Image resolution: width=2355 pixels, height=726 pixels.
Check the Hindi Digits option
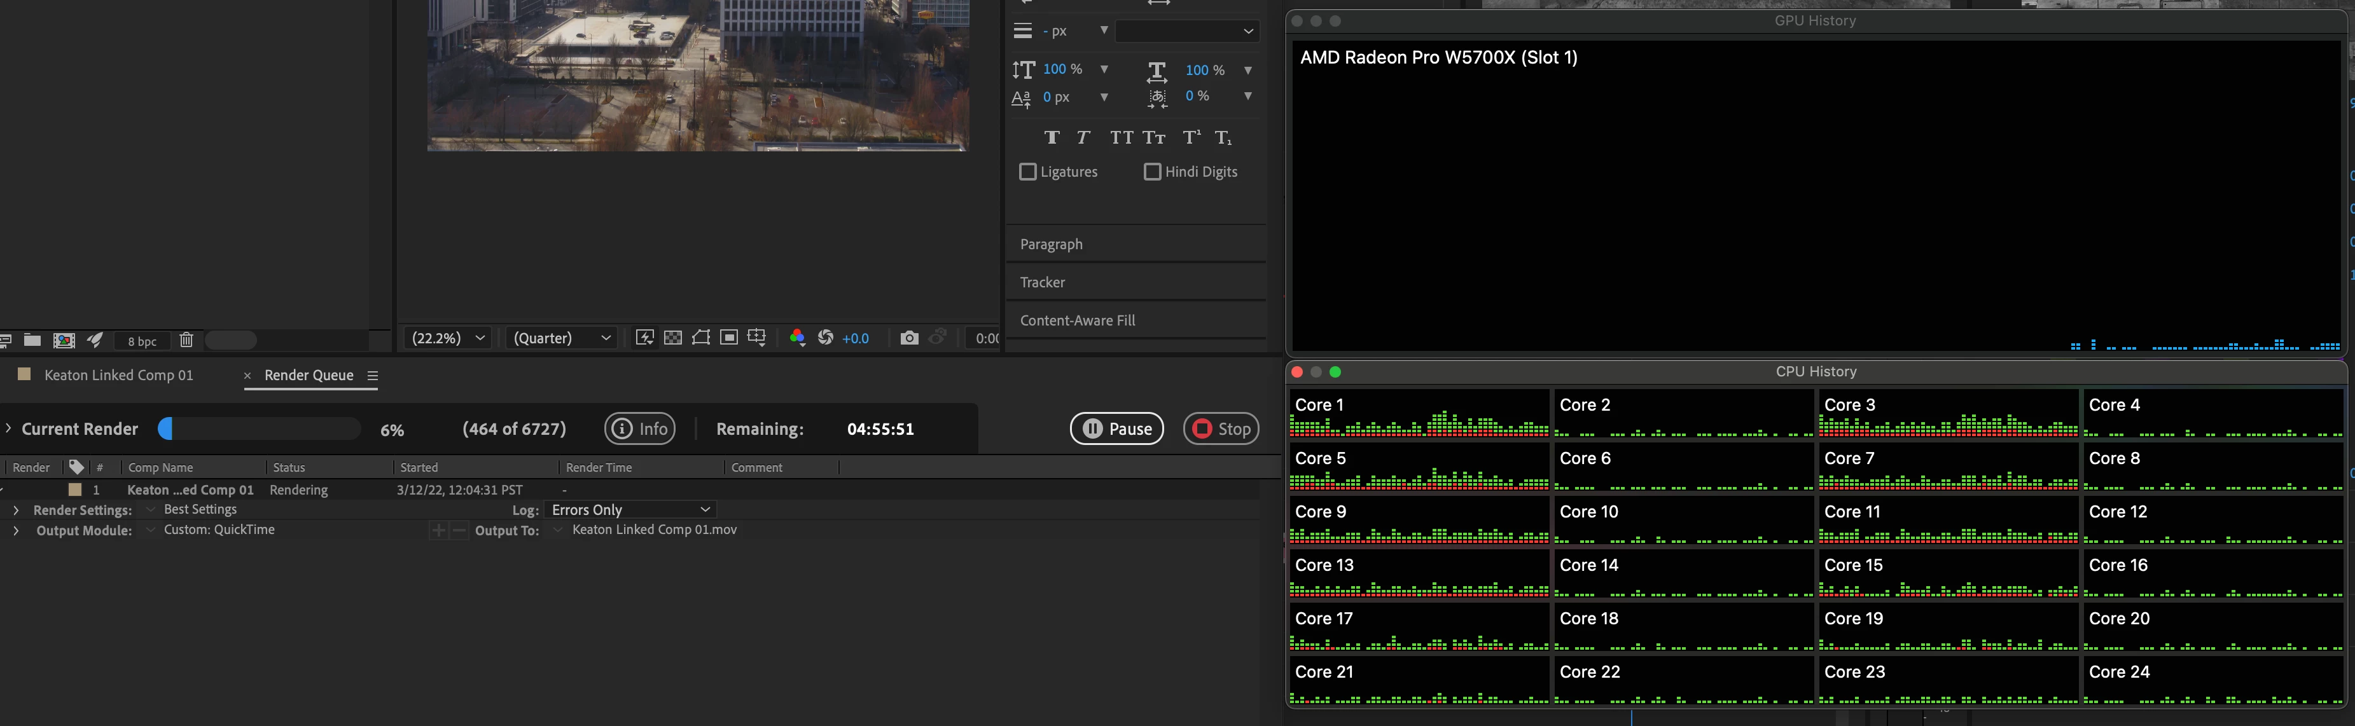(x=1152, y=172)
